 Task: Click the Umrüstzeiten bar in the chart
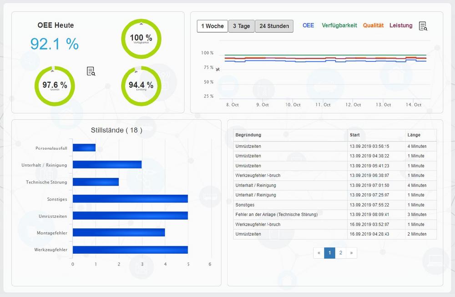coord(130,216)
